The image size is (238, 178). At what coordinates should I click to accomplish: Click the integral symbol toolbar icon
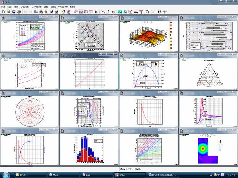[108, 12]
